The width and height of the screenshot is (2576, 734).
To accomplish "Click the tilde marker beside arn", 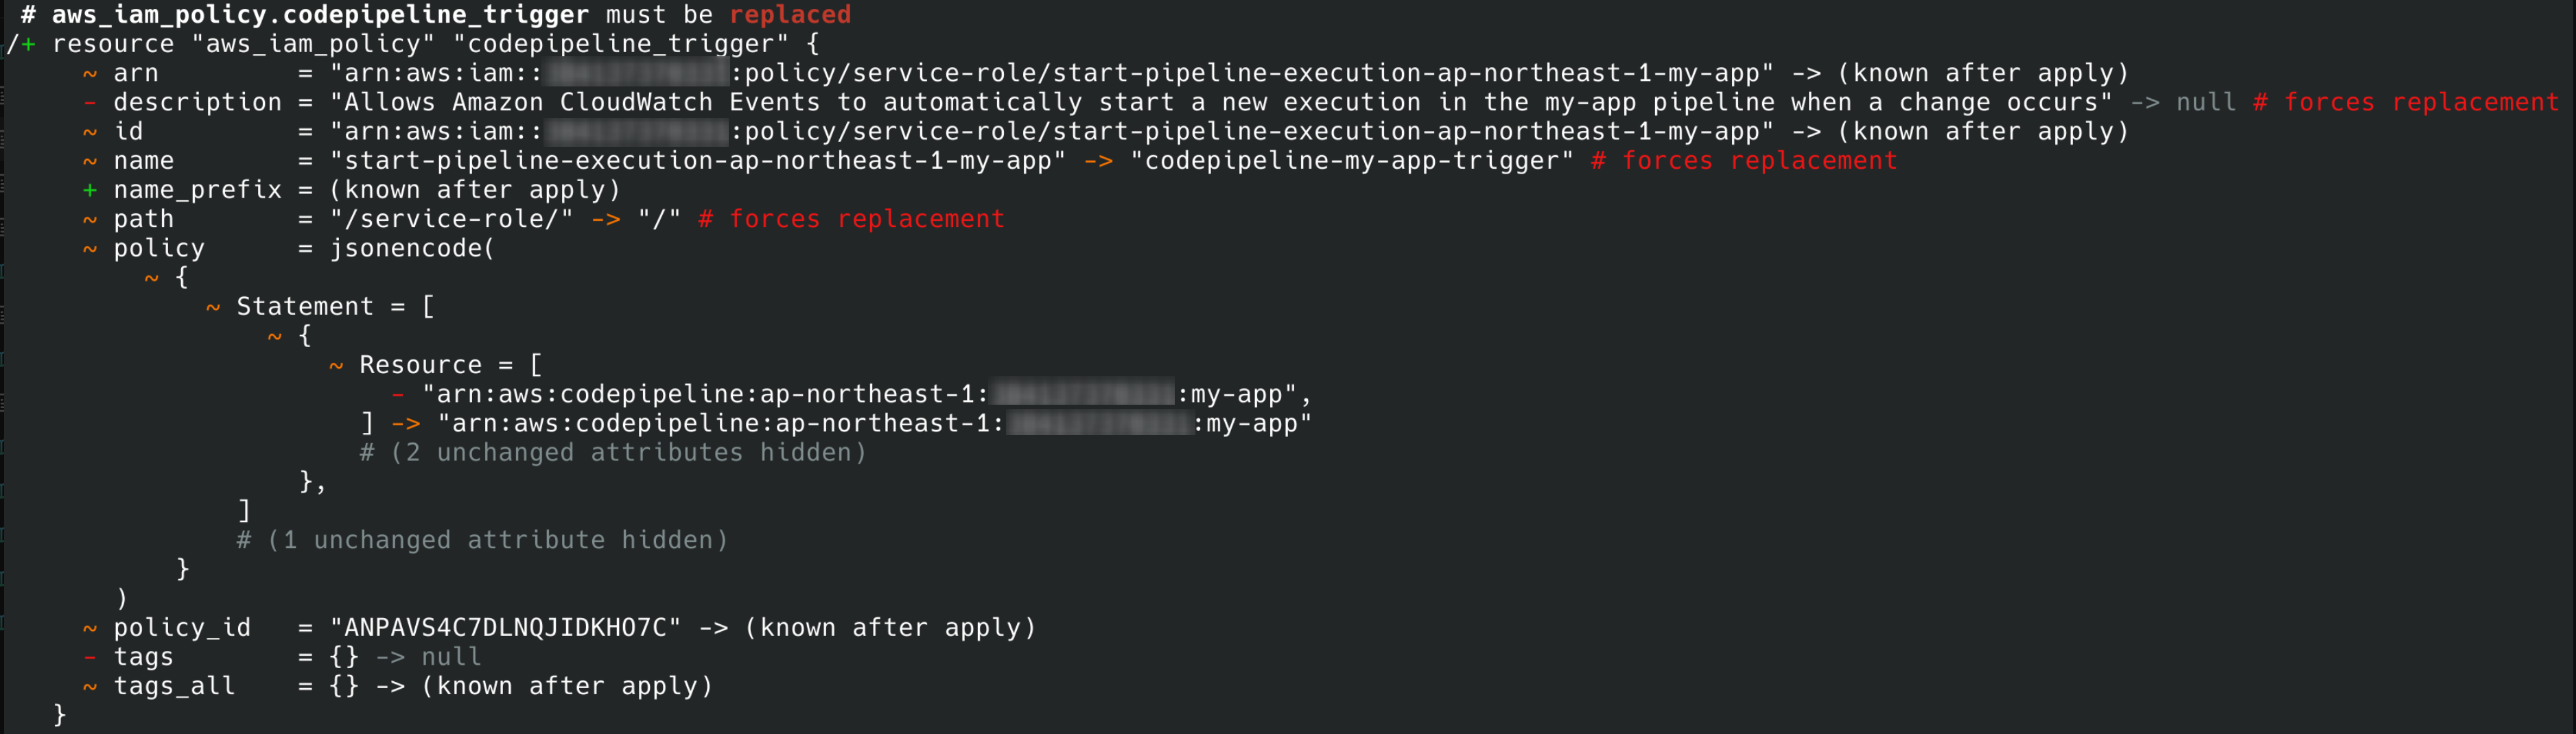I will [x=90, y=74].
